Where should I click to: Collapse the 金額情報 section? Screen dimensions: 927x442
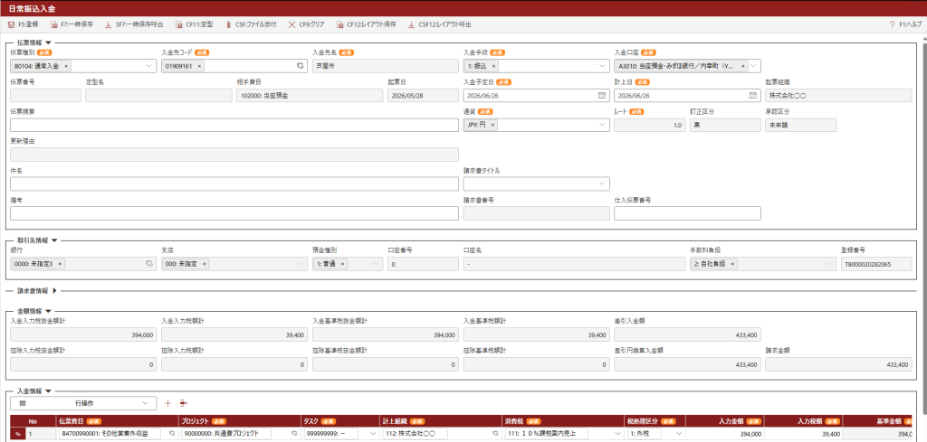(49, 311)
